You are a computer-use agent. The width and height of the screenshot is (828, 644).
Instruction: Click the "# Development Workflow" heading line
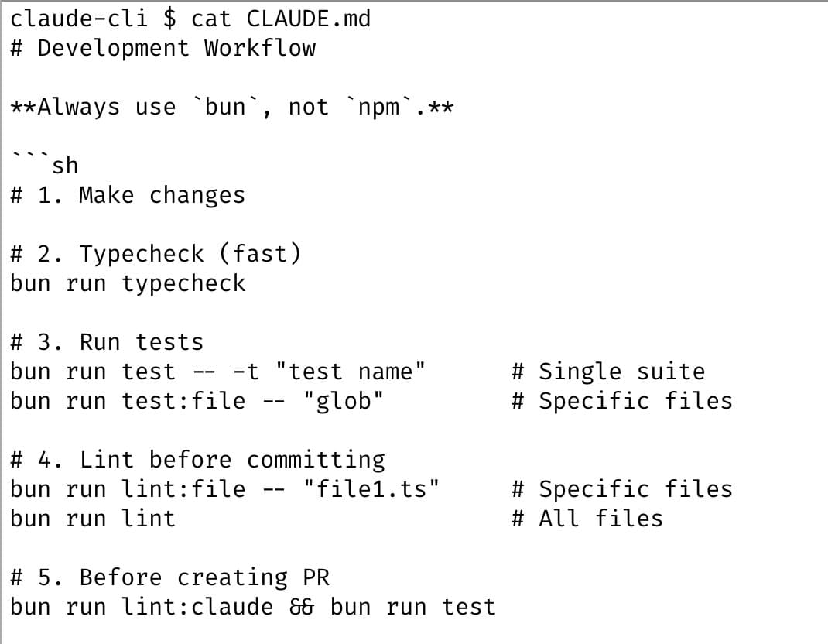tap(163, 47)
